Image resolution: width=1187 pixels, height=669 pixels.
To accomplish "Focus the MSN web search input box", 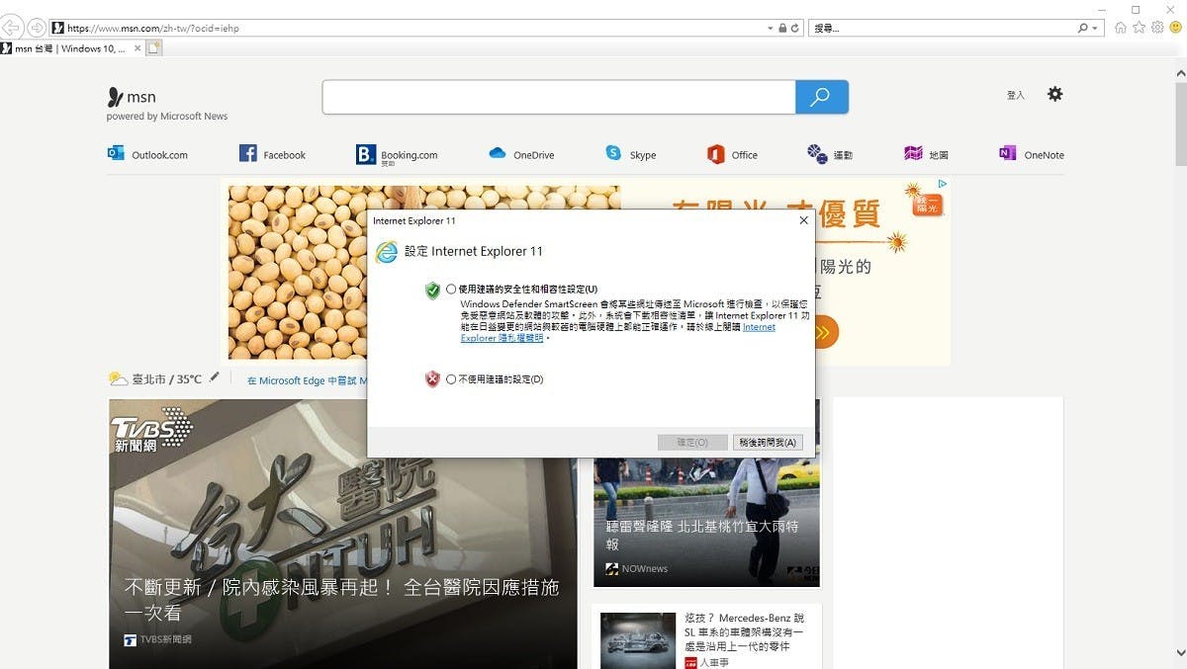I will [559, 97].
